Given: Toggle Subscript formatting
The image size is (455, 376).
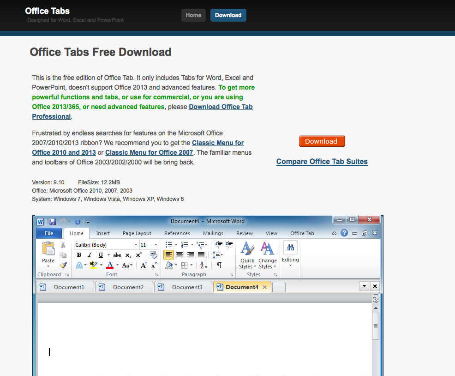Looking at the screenshot, I should tap(128, 255).
